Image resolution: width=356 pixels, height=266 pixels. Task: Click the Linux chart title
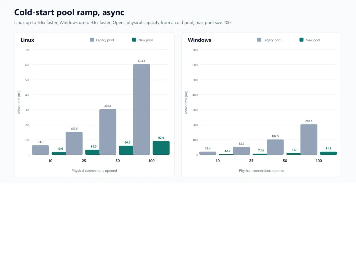27,40
